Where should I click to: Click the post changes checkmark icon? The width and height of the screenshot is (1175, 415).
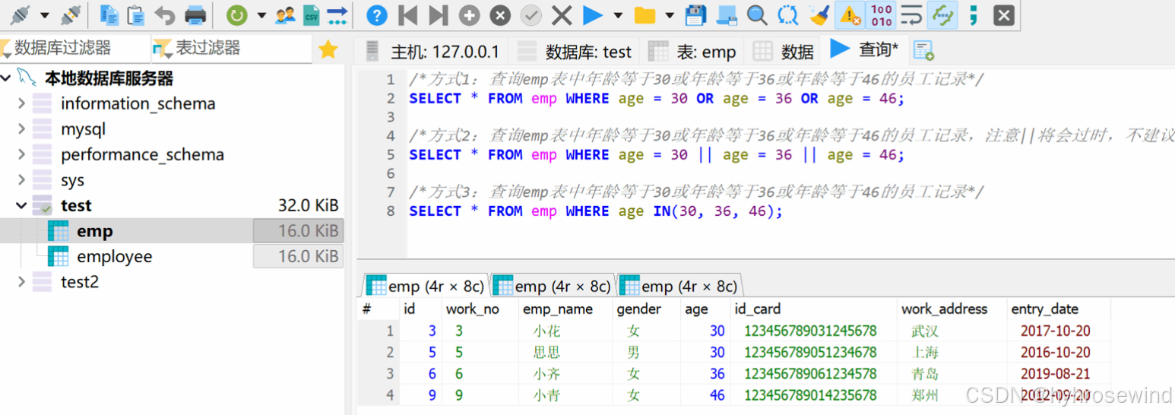coord(530,14)
